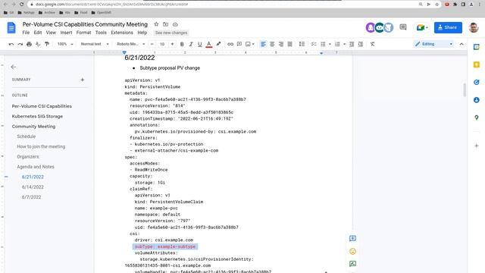Open the Roboto Mono font dropdown

click(x=130, y=44)
